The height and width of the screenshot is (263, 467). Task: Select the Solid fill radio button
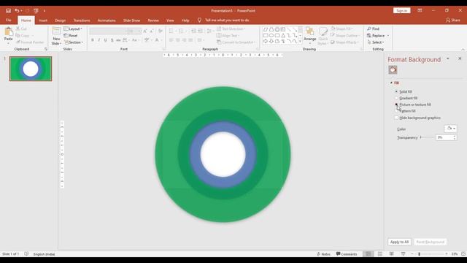click(x=396, y=91)
